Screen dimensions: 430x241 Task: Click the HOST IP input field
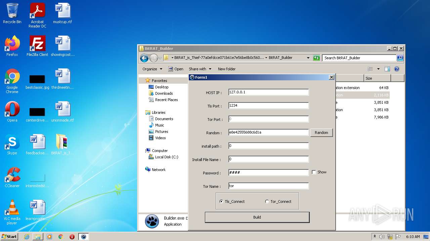point(268,92)
